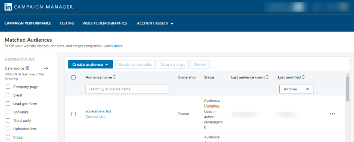Open the Create audience dropdown
354x142 pixels.
coord(90,65)
